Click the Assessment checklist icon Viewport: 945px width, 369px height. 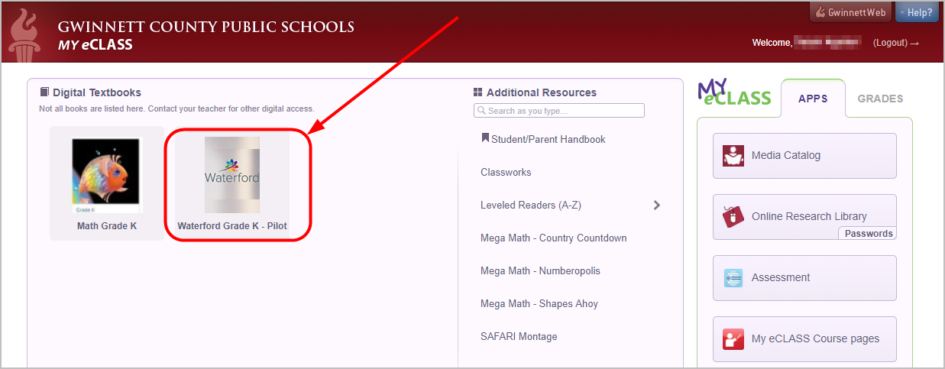point(733,277)
